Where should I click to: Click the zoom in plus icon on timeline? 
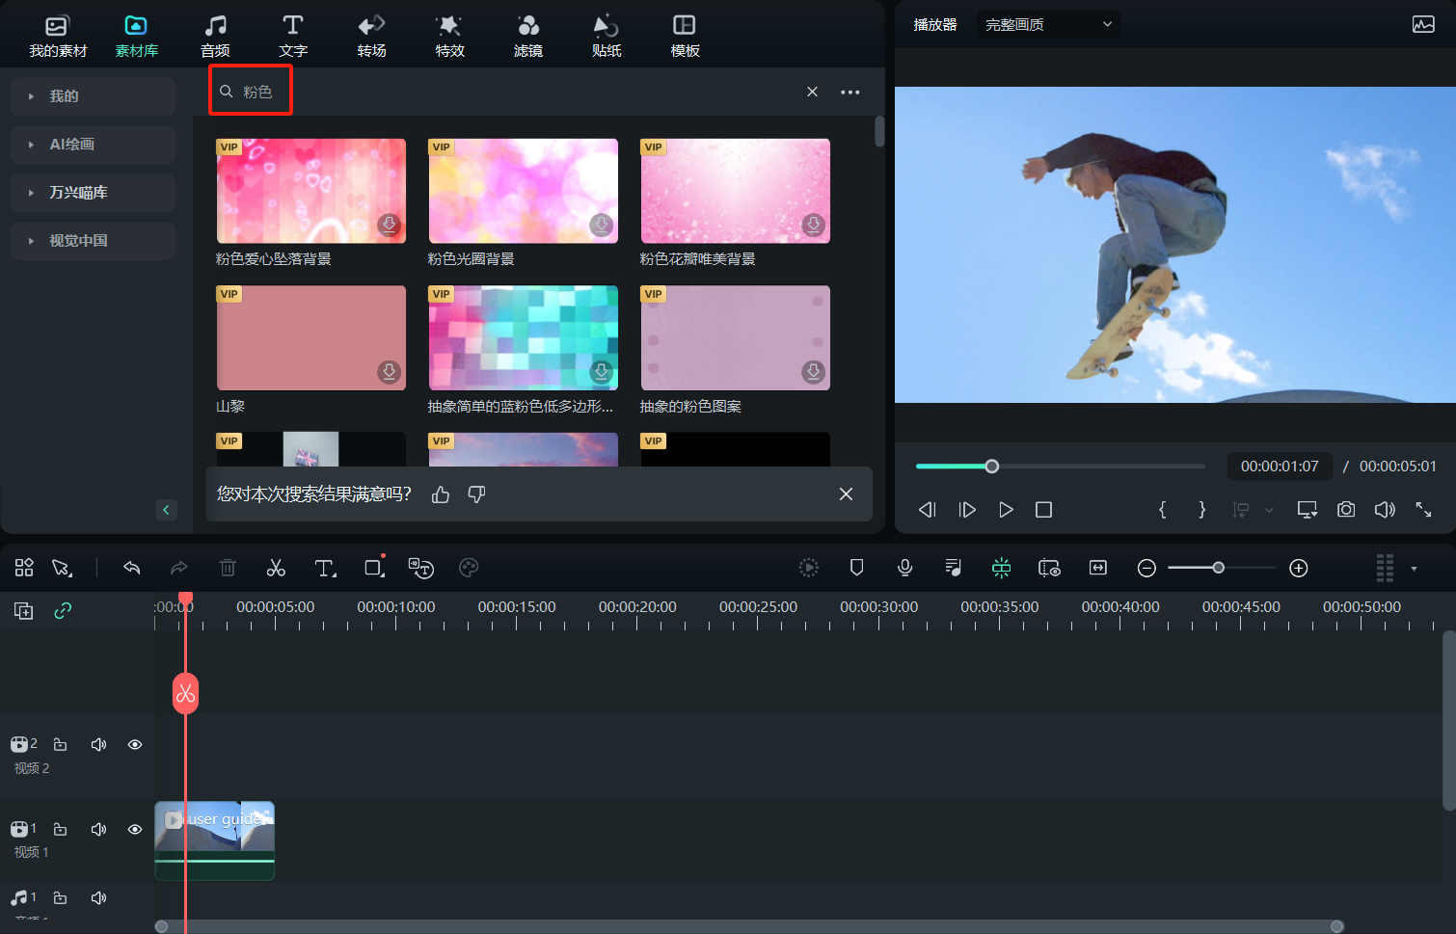click(1299, 568)
